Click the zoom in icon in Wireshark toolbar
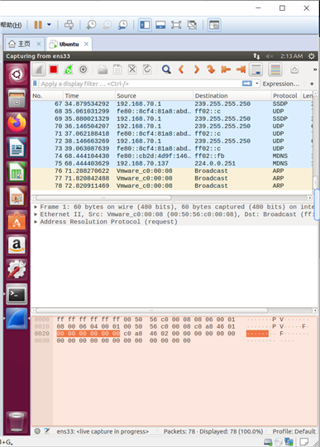Viewport: 320px width, 447px height. coord(294,70)
